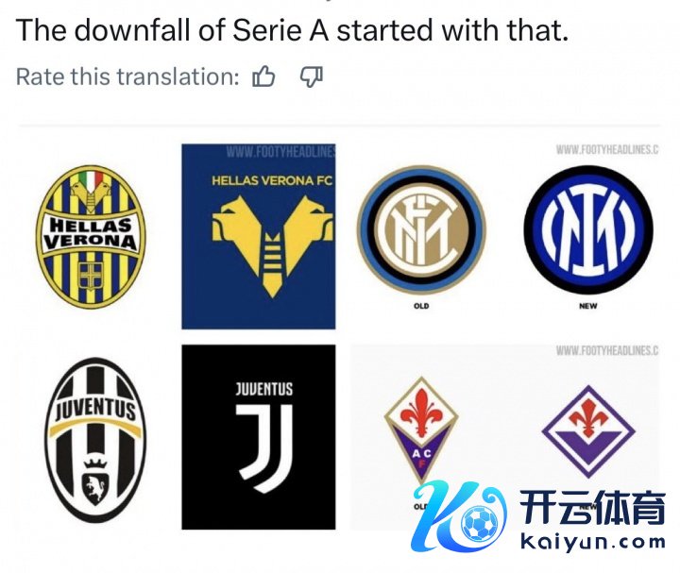Click the new Fiorentina purple diamond logo
Screen dimensions: 680x573
tap(588, 431)
